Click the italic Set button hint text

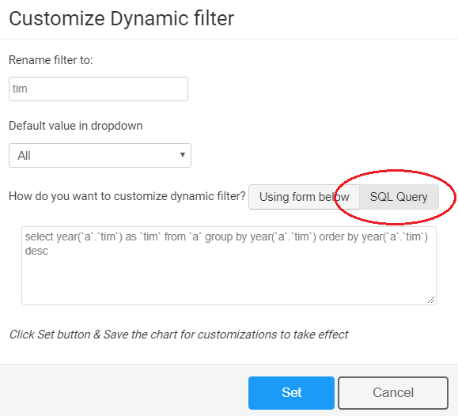[179, 335]
